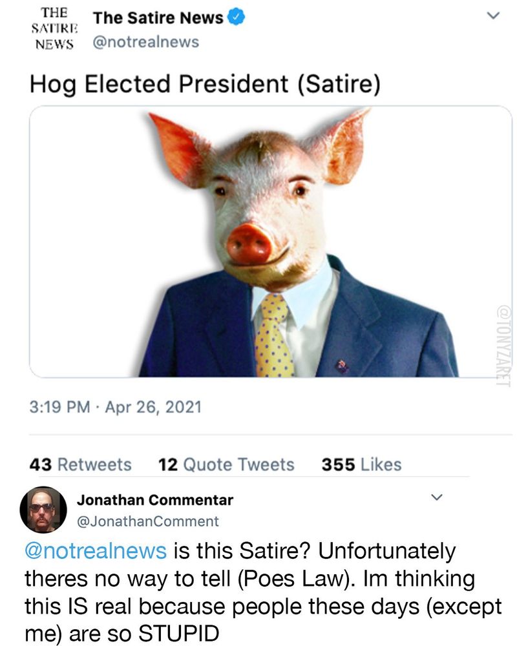517x646 pixels.
Task: View the 12 Quote Tweets
Action: point(226,464)
